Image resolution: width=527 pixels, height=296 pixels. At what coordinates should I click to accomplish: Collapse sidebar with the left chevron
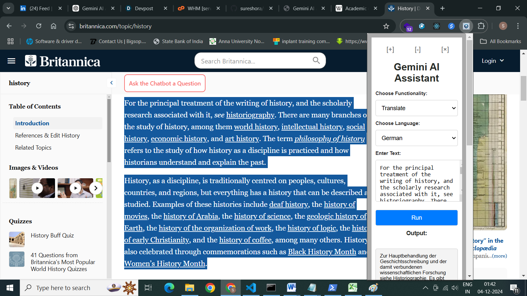pos(111,83)
